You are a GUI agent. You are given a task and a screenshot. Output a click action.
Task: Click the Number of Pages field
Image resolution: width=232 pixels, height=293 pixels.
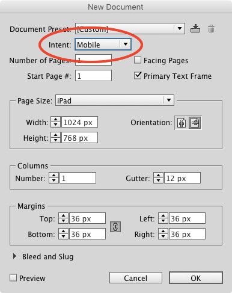point(93,60)
